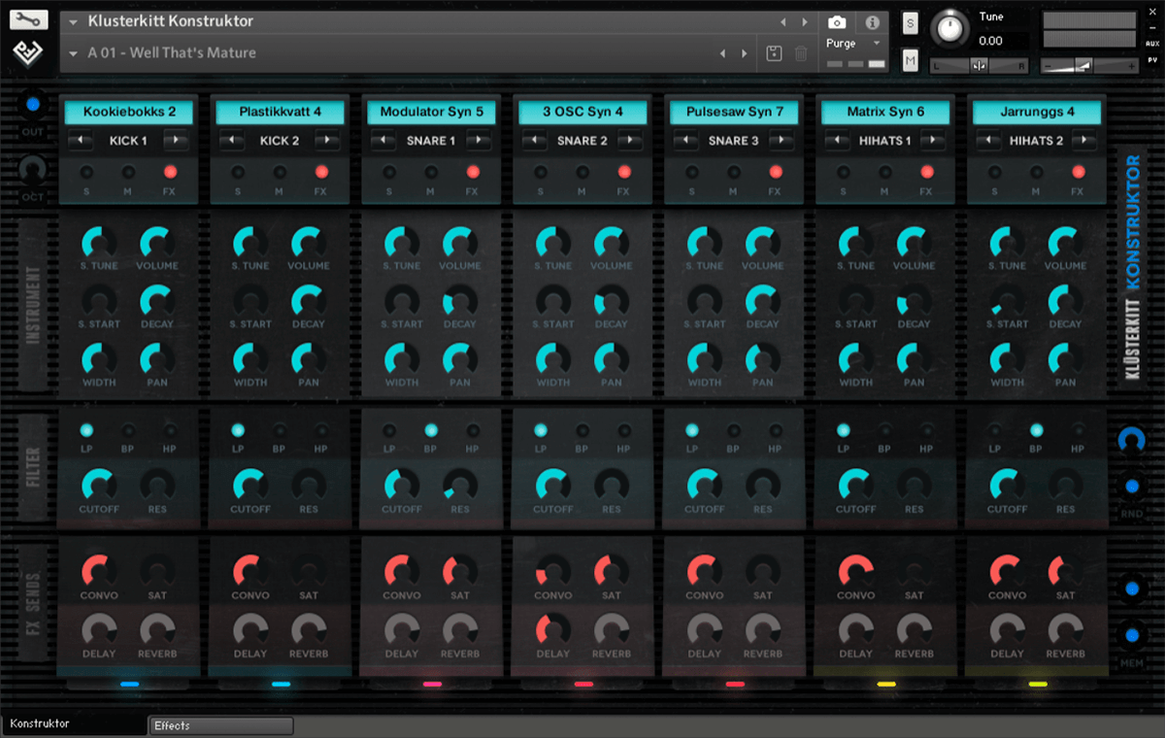Enable the HP filter on Plastikkvatt 4

point(320,430)
